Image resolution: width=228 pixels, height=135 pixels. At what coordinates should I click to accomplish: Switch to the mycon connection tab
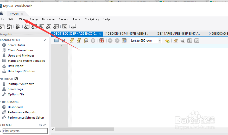click(x=14, y=14)
